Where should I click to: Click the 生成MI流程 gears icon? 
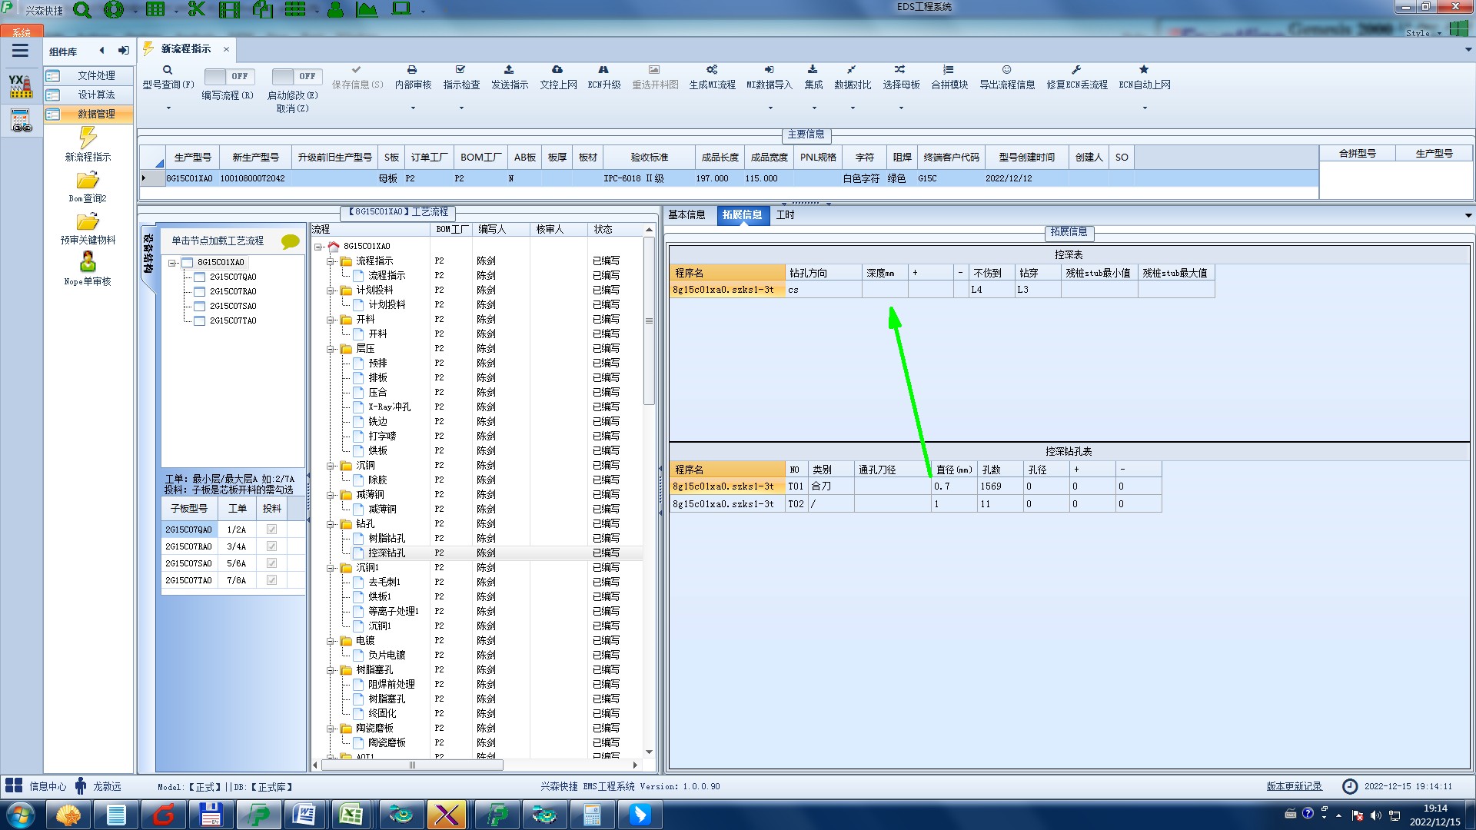(712, 70)
